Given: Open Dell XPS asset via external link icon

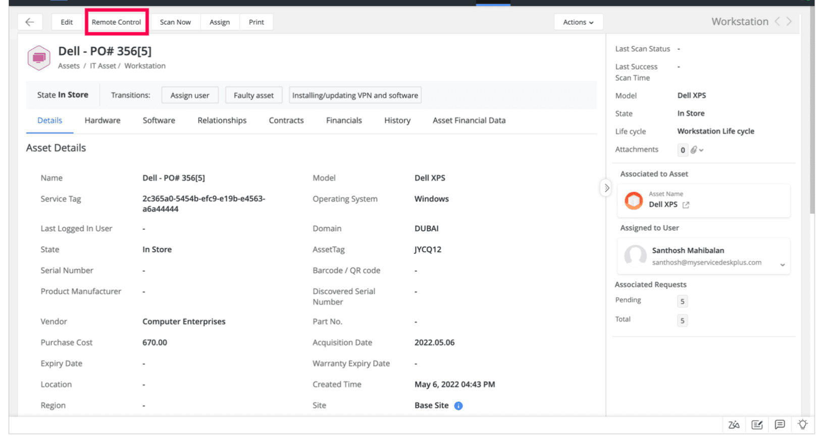Looking at the screenshot, I should point(686,205).
